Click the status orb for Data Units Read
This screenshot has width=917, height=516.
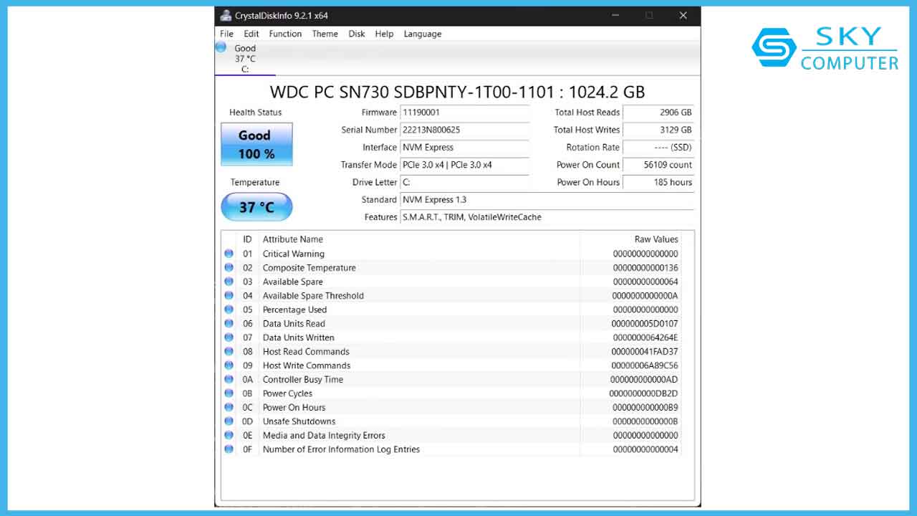click(229, 323)
